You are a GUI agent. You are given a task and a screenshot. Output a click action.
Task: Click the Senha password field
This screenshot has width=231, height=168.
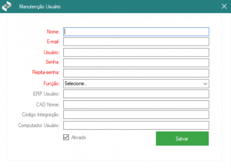pyautogui.click(x=136, y=63)
